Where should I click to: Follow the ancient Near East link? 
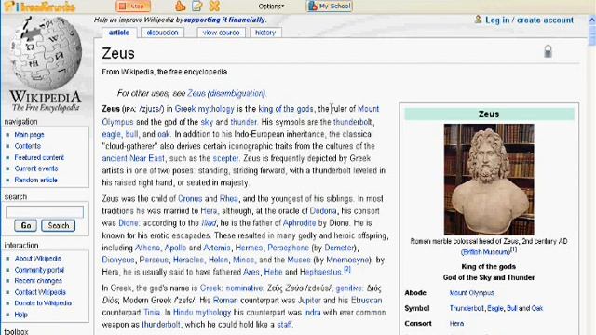coord(133,158)
